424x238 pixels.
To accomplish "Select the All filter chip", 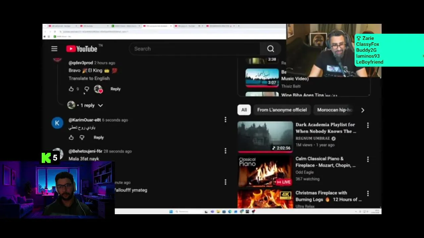I will tap(244, 110).
